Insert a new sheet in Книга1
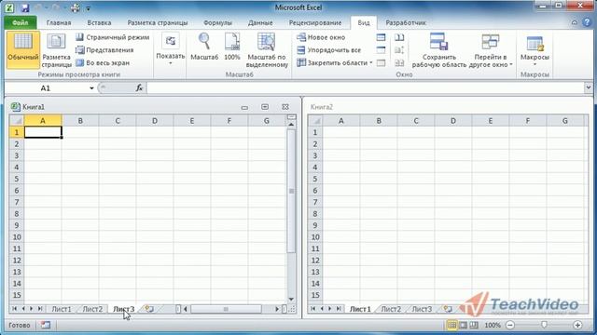 point(149,309)
